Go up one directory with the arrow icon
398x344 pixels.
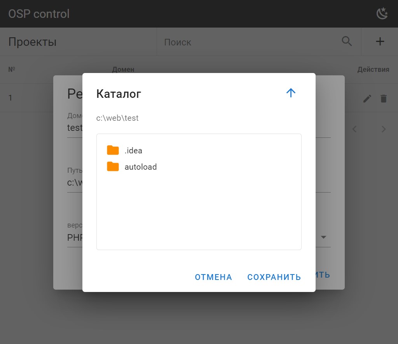coord(291,93)
